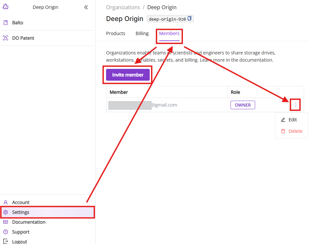Screen dimensions: 309x244
Task: Click the DO Patent scanner icon
Action: 5,38
